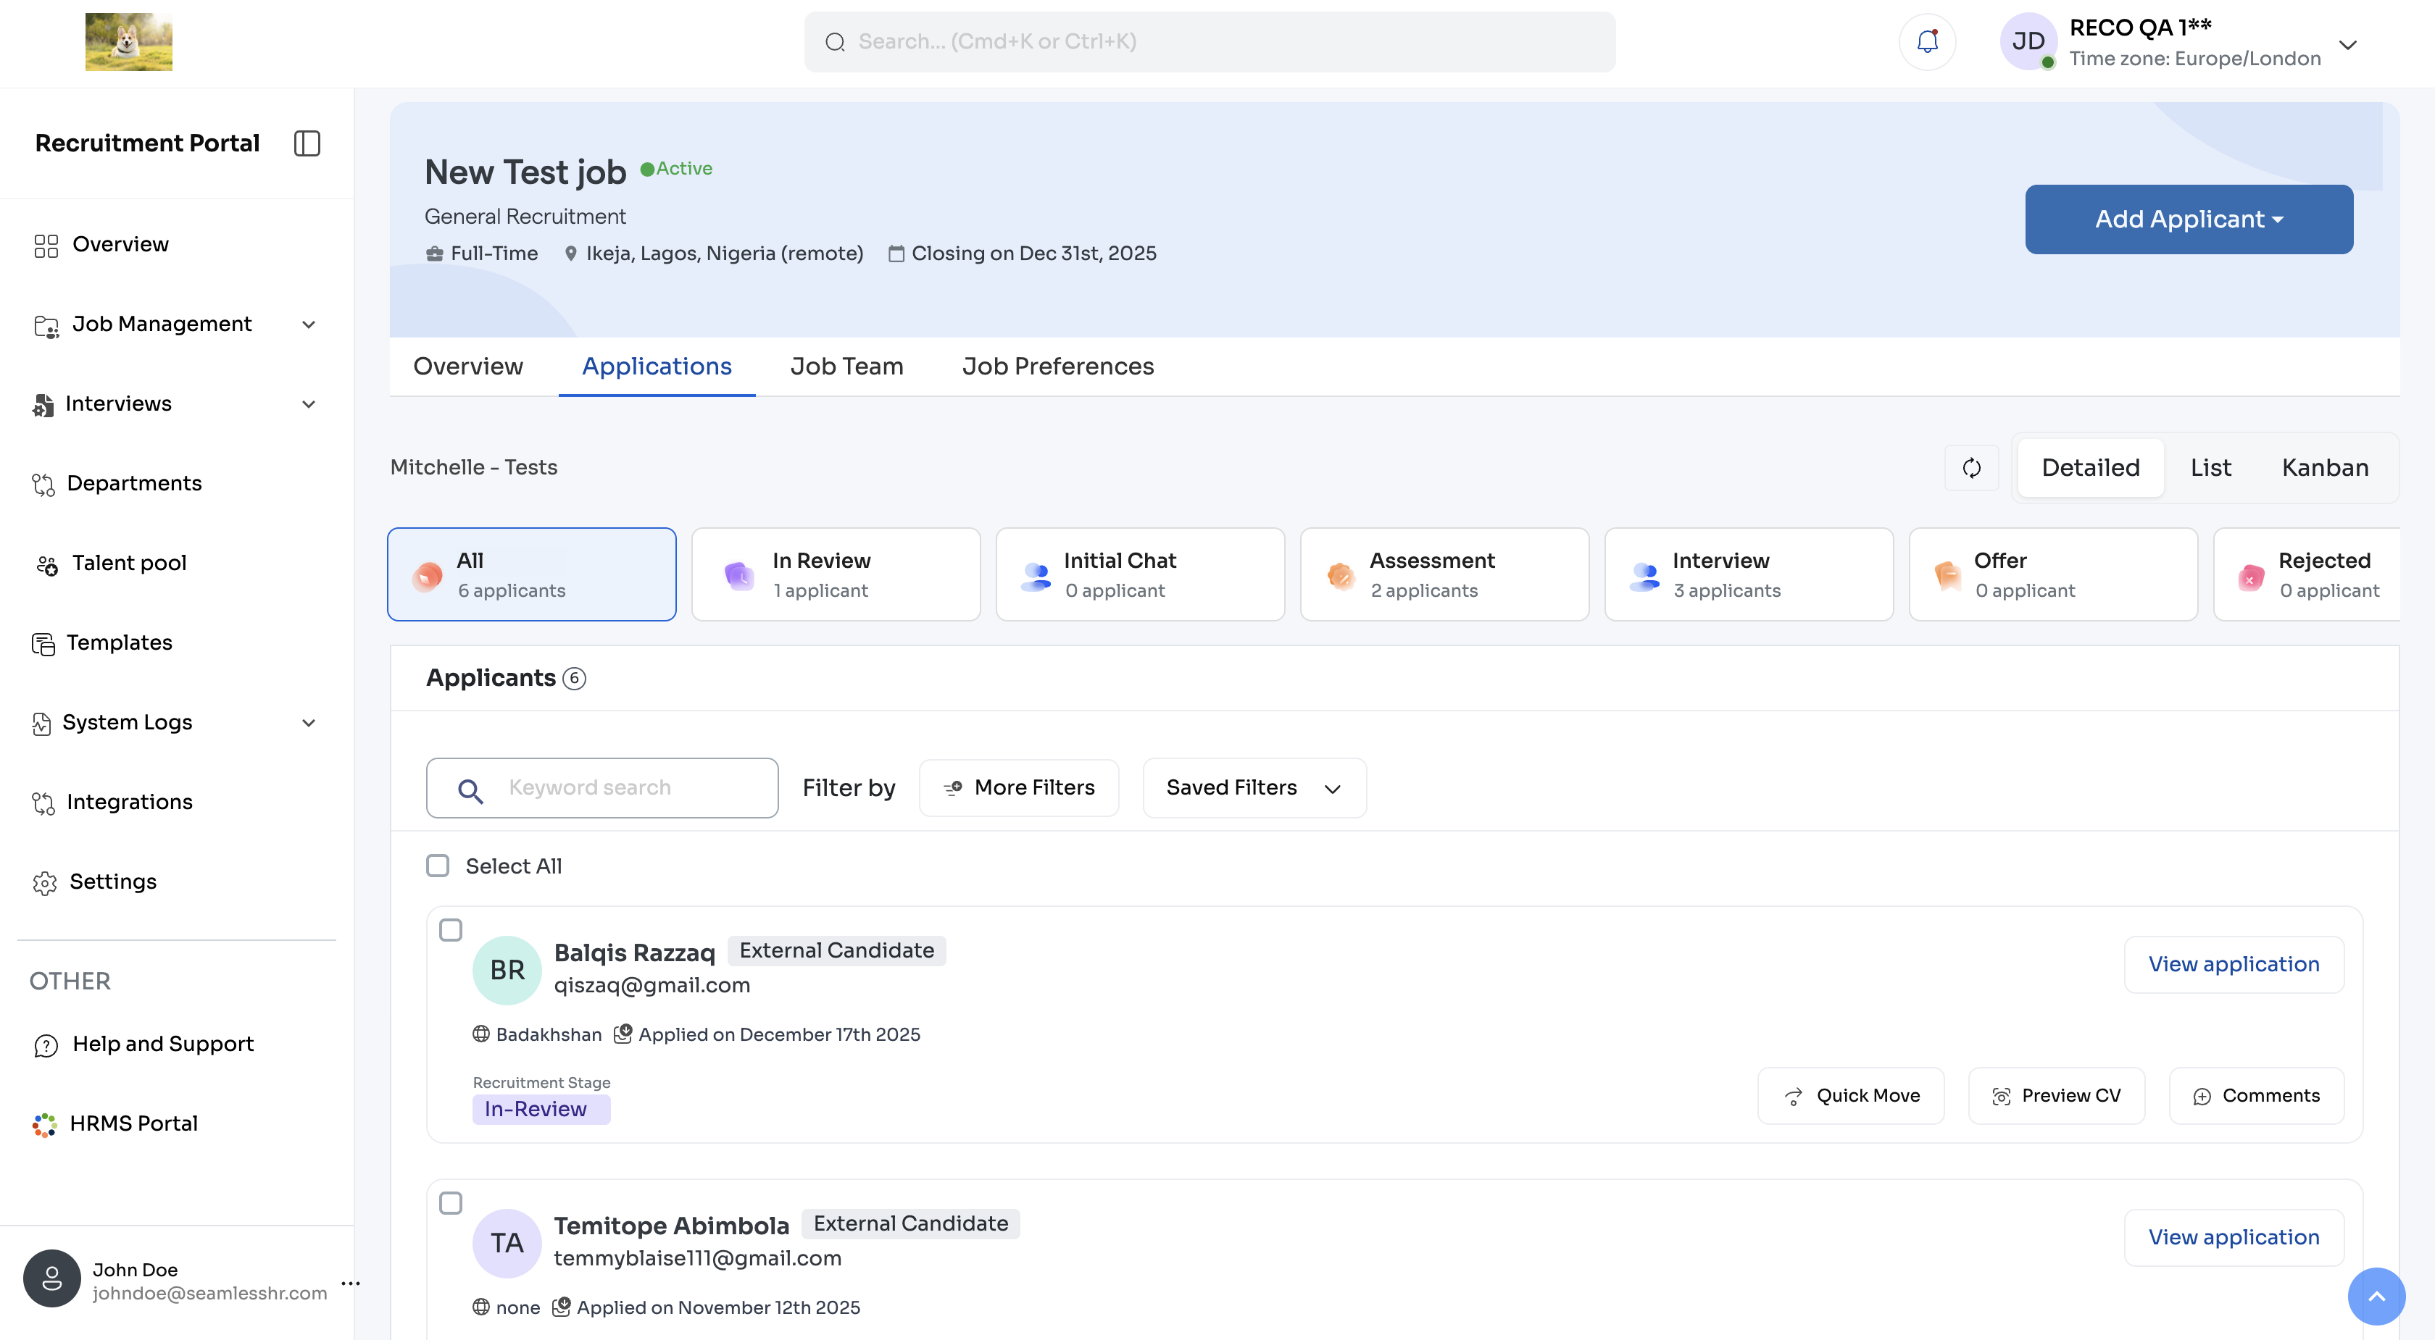Tick the checkbox for Temitope Abimbola
The image size is (2435, 1340).
(x=451, y=1203)
